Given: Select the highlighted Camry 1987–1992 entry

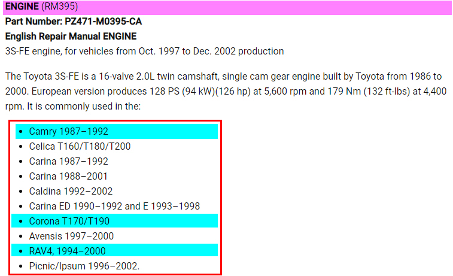Looking at the screenshot, I should [x=68, y=132].
